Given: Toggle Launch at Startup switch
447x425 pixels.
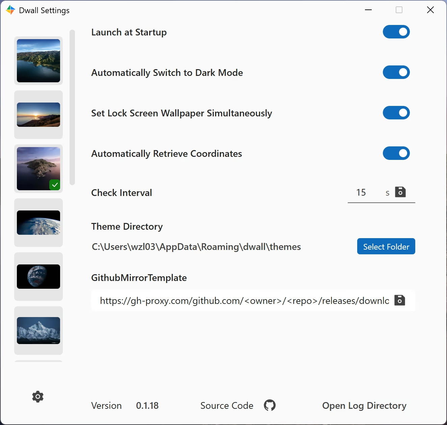Looking at the screenshot, I should [x=396, y=32].
